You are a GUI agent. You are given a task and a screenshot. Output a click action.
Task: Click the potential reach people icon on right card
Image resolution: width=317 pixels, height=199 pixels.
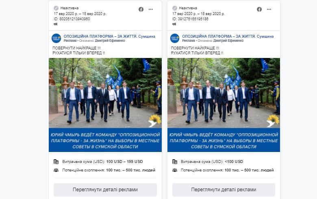click(175, 170)
